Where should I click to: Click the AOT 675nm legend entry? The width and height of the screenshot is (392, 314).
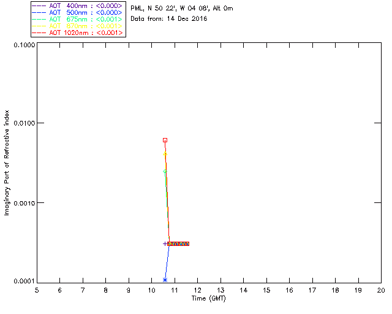click(78, 19)
